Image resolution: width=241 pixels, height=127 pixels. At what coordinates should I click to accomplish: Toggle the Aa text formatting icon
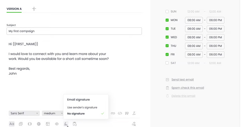pyautogui.click(x=12, y=124)
